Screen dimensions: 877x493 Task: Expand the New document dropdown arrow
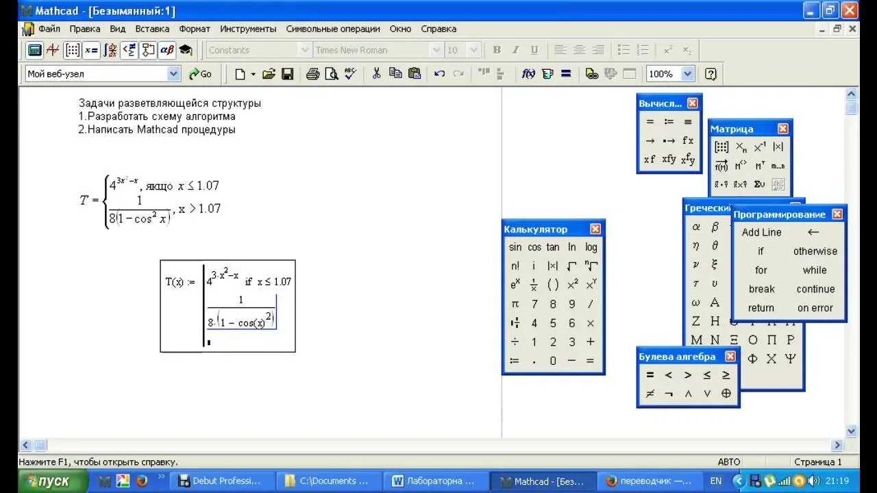point(253,74)
